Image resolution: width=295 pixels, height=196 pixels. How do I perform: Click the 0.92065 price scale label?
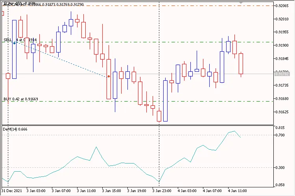coord(282,6)
